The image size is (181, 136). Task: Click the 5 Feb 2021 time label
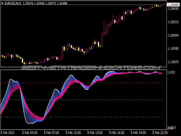point(8,133)
